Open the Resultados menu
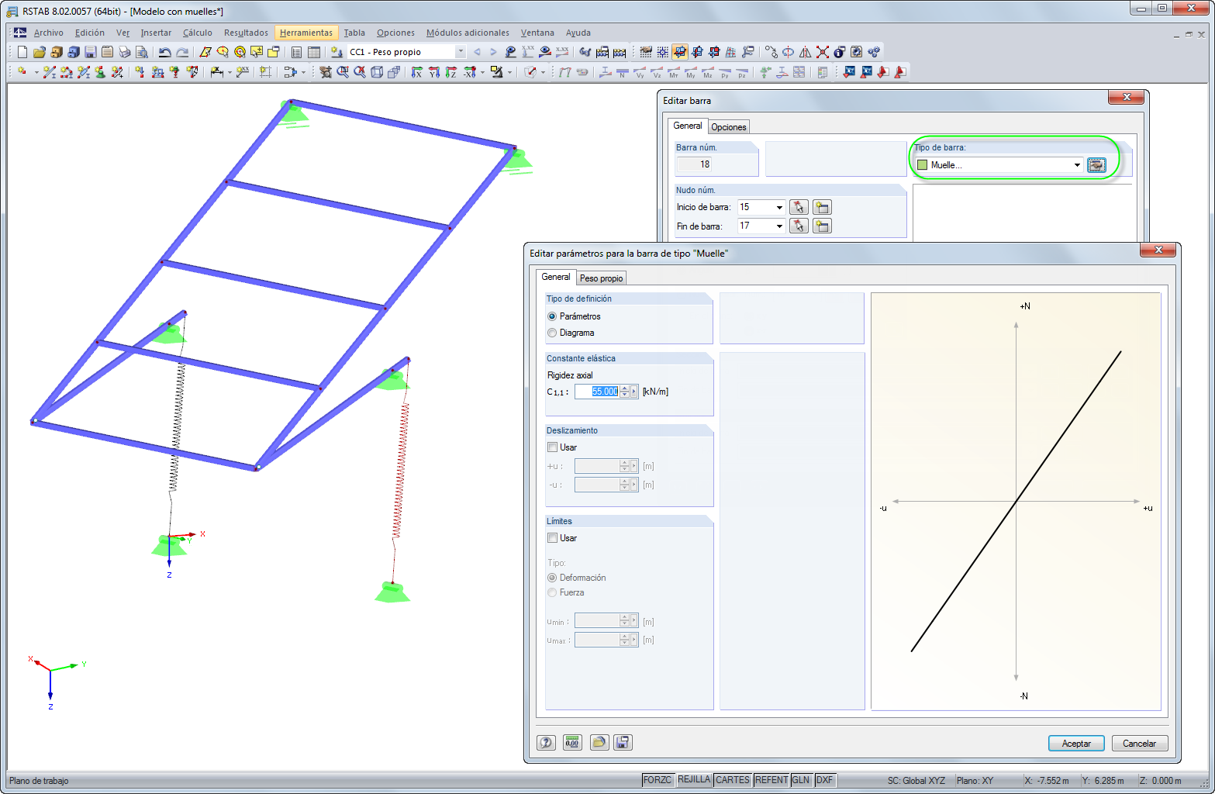Screen dimensions: 1215x794 tap(246, 33)
